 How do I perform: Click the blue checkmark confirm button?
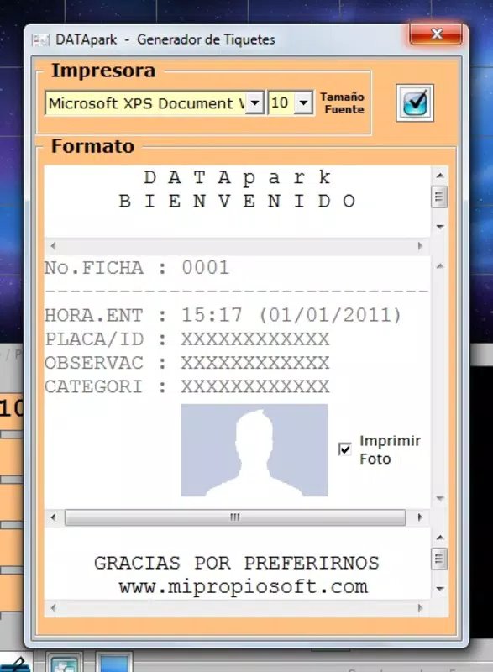point(414,102)
